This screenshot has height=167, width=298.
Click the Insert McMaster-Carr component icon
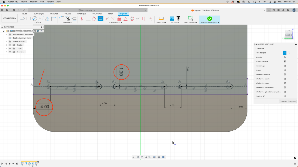(178, 19)
